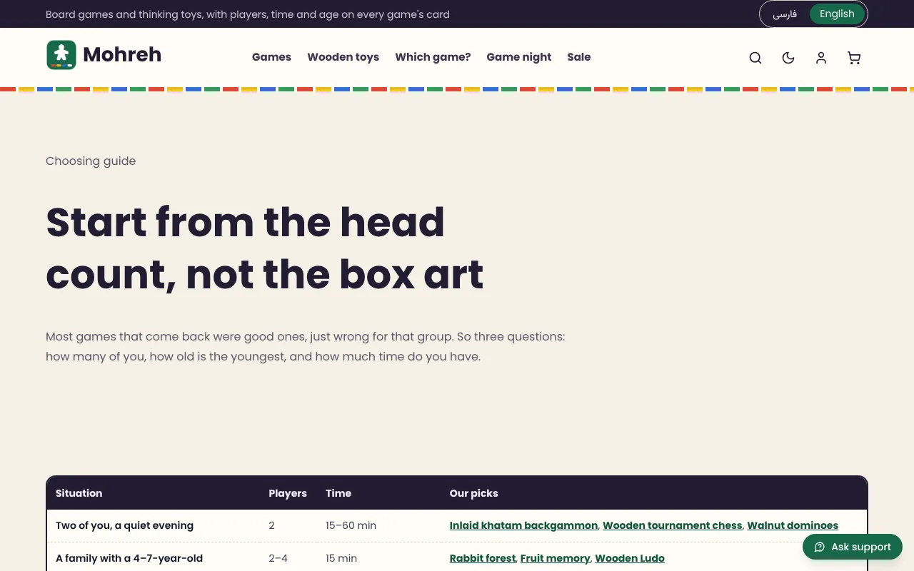The height and width of the screenshot is (571, 914).
Task: Open Walnut dominoes link
Action: pyautogui.click(x=793, y=525)
